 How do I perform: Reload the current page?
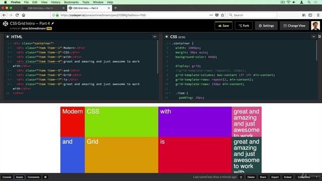[x=17, y=15]
